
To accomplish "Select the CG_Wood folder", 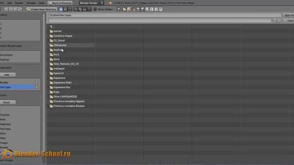I will pyautogui.click(x=57, y=40).
